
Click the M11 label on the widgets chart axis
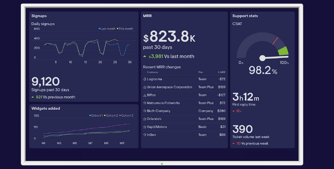(x=122, y=143)
